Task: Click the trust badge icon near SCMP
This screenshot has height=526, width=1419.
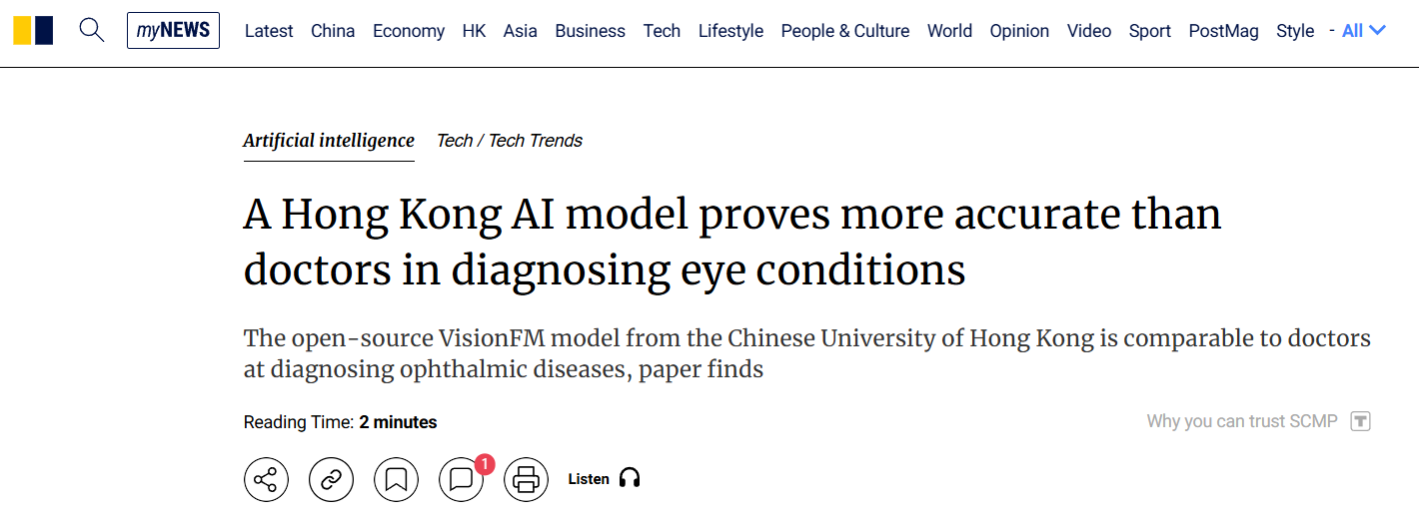Action: pyautogui.click(x=1360, y=421)
